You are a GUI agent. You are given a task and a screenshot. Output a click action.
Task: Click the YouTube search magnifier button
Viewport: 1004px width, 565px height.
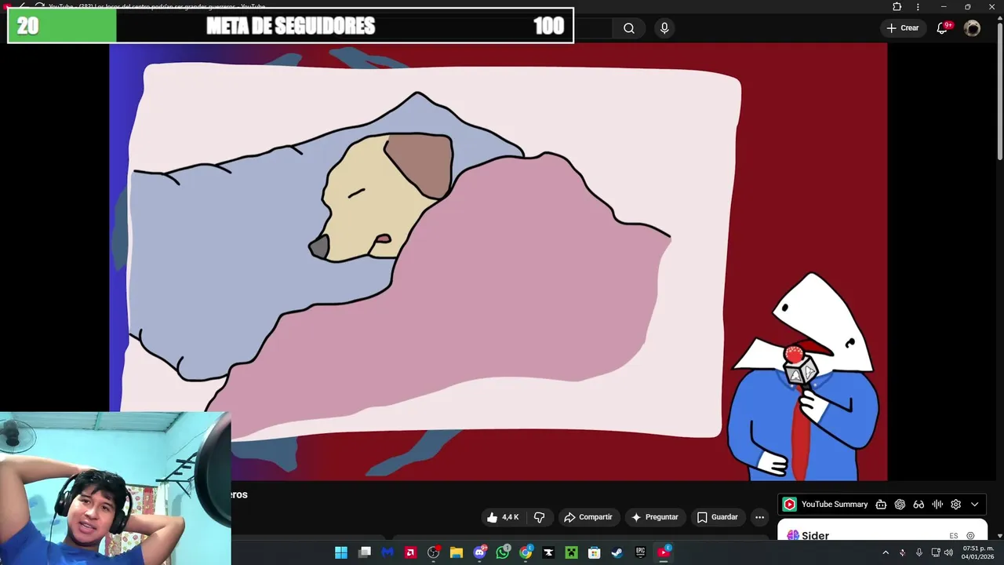pos(629,28)
